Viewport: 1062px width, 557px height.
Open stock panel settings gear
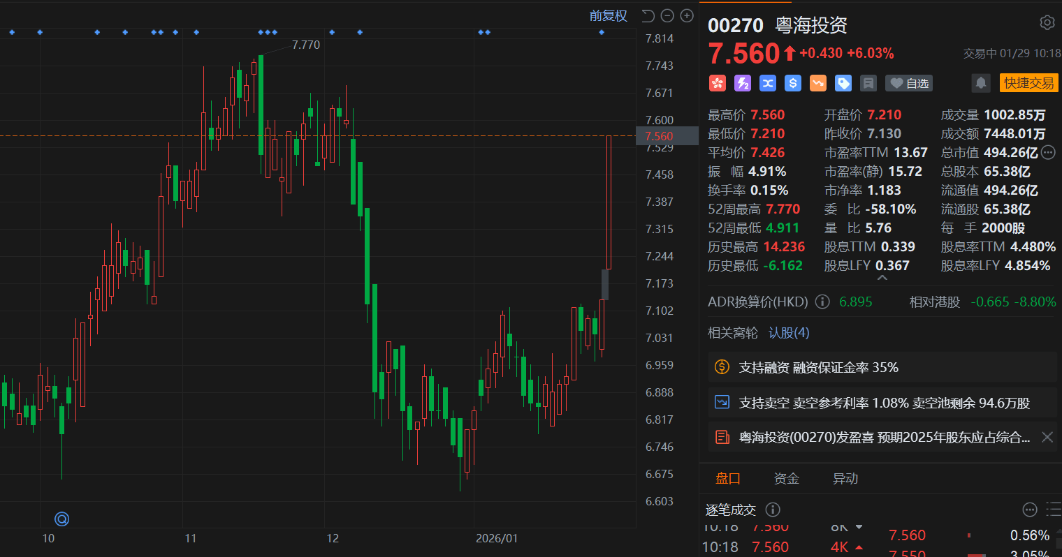(x=1047, y=23)
